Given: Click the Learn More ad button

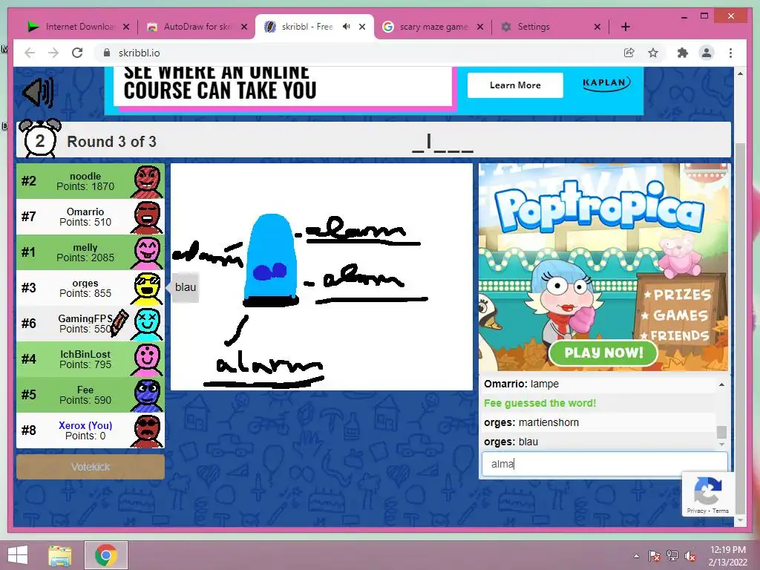Looking at the screenshot, I should [x=515, y=85].
